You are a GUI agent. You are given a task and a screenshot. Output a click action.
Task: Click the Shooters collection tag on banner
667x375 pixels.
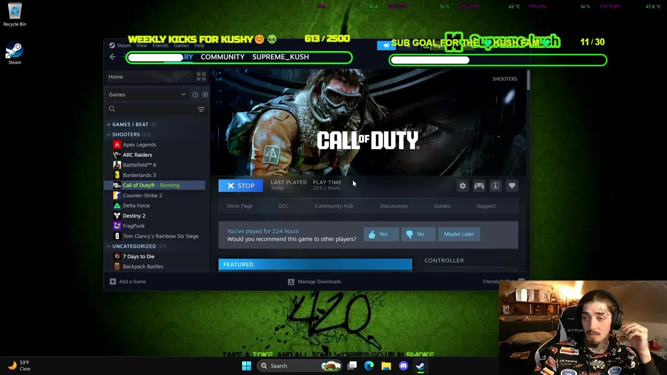coord(504,79)
